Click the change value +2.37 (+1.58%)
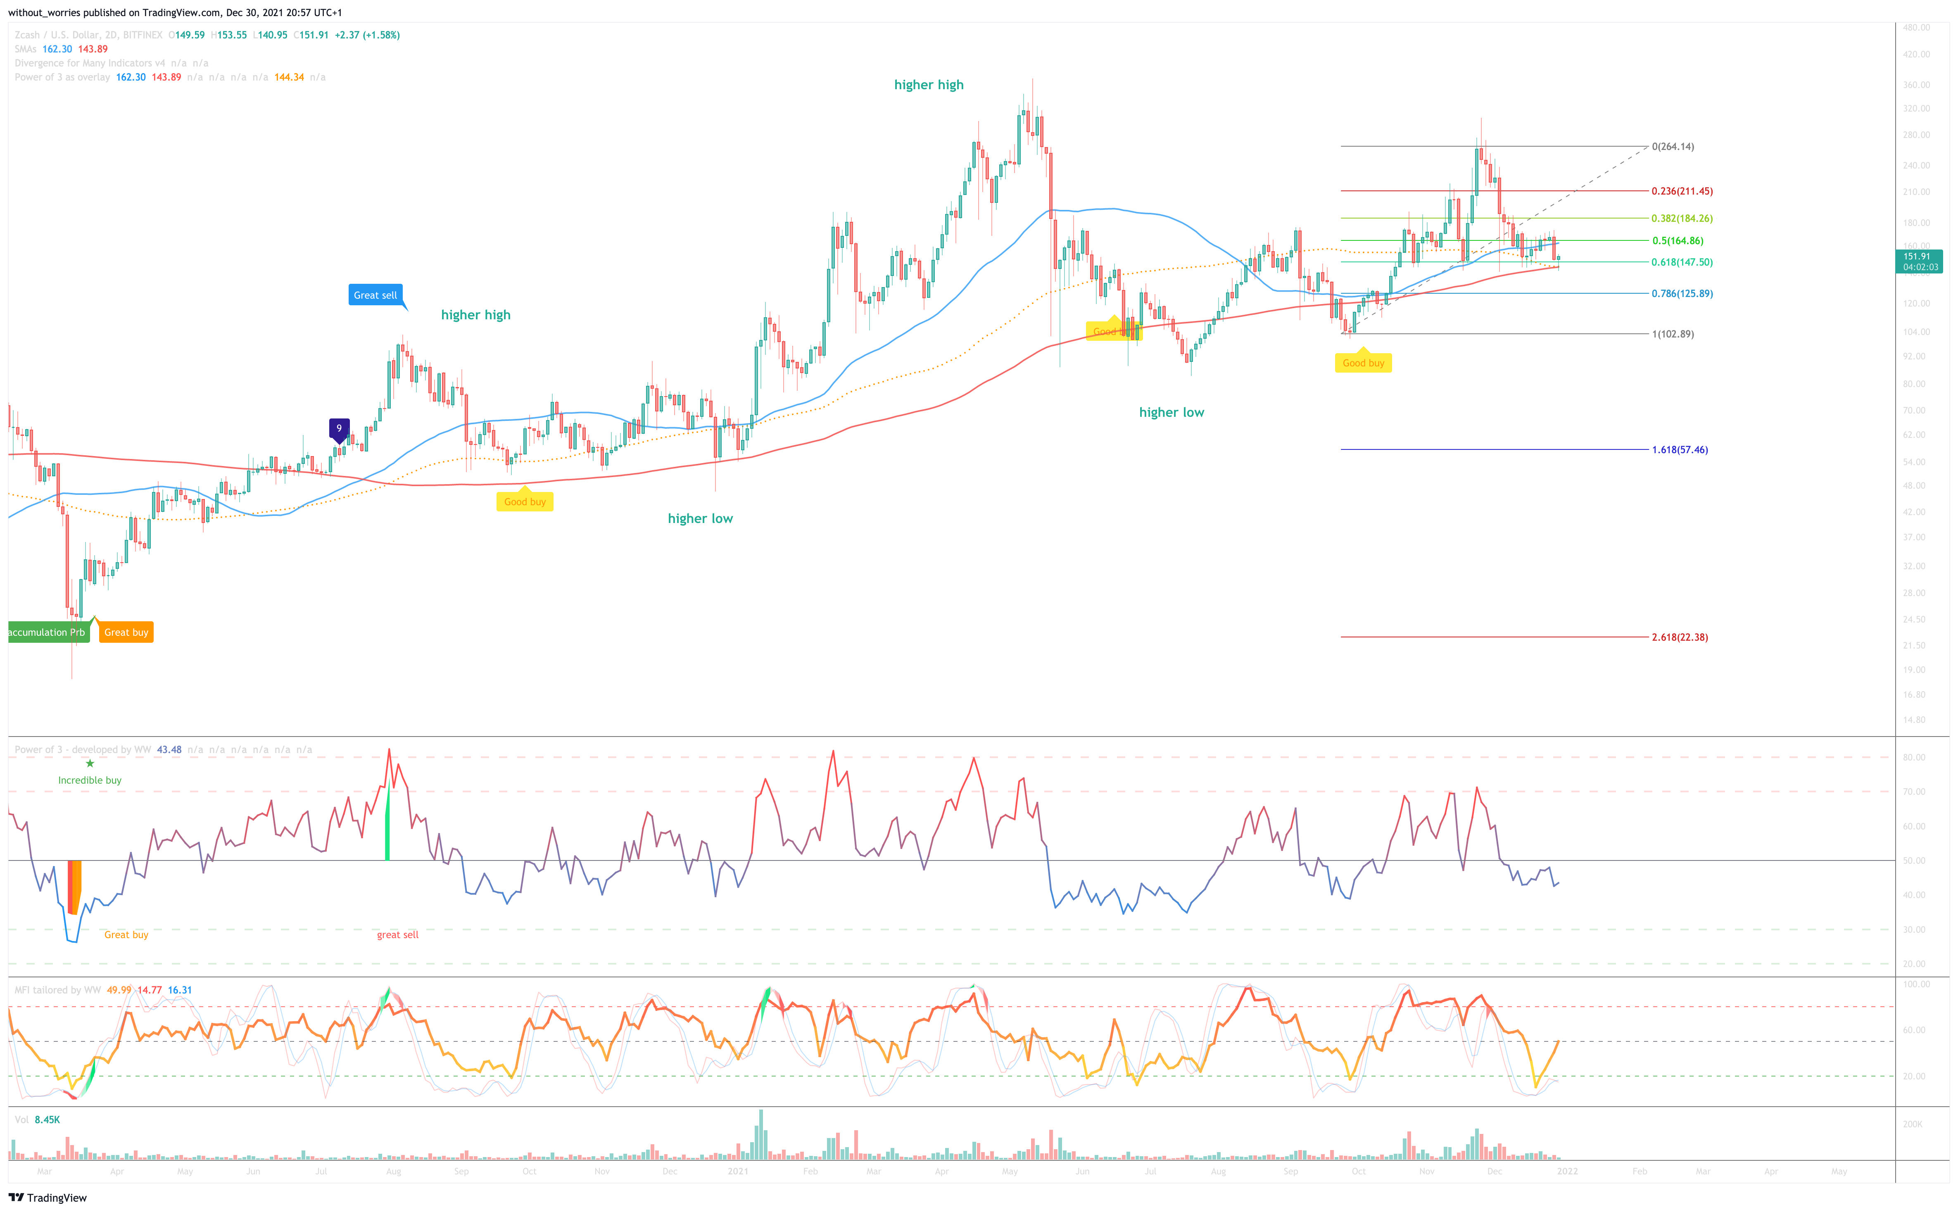This screenshot has height=1212, width=1958. click(367, 35)
